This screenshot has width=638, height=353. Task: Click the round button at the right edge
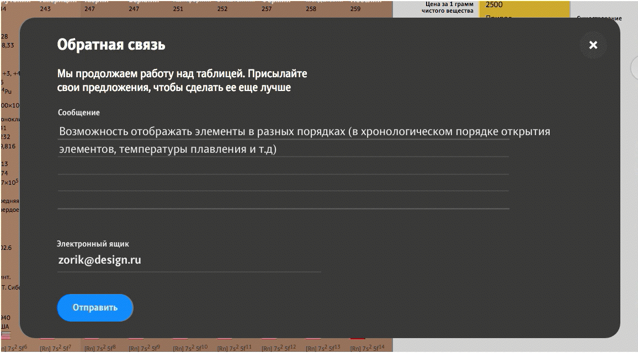tap(635, 68)
